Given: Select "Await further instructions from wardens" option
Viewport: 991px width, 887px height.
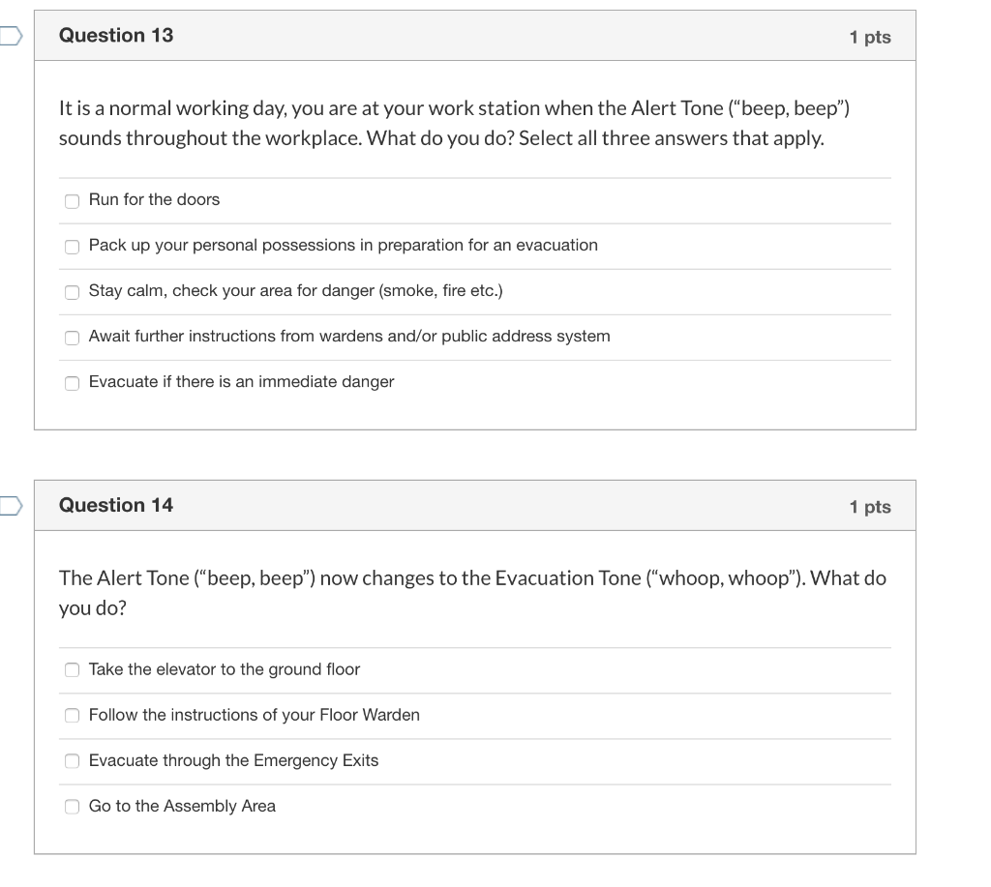Looking at the screenshot, I should [72, 338].
